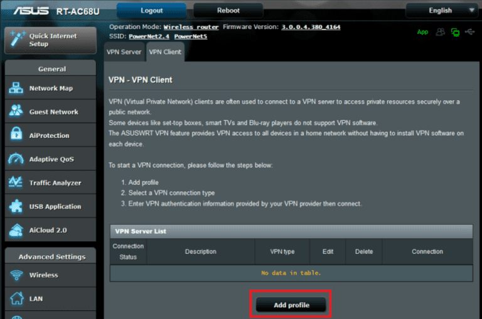Click the USB status icon
This screenshot has height=319, width=482.
(469, 31)
